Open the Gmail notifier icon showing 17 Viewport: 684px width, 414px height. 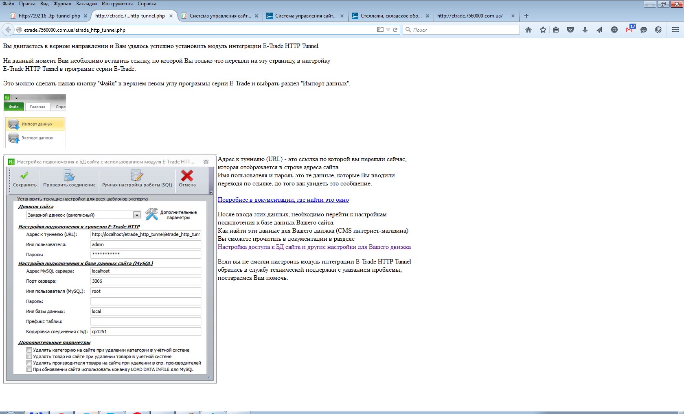(629, 29)
